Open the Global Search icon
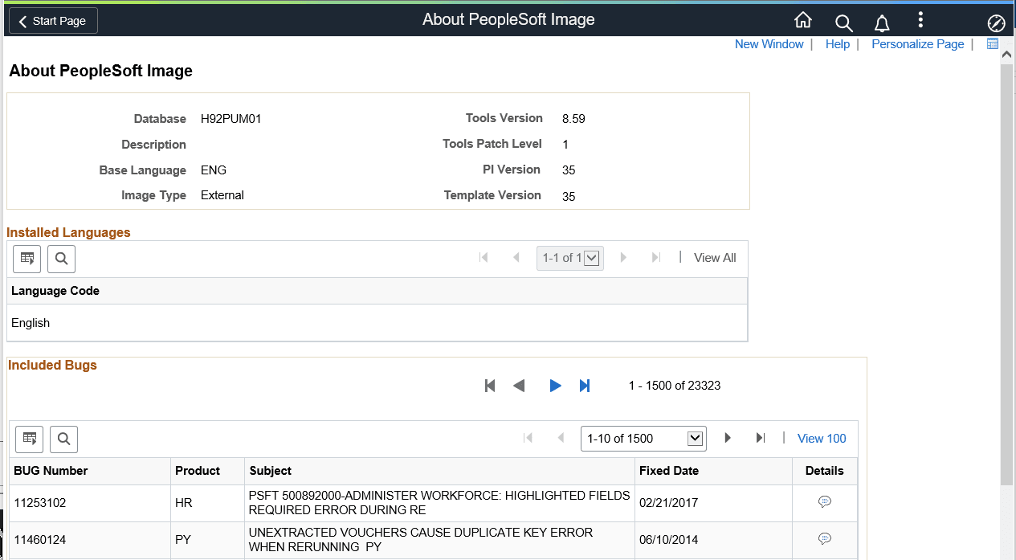 843,20
